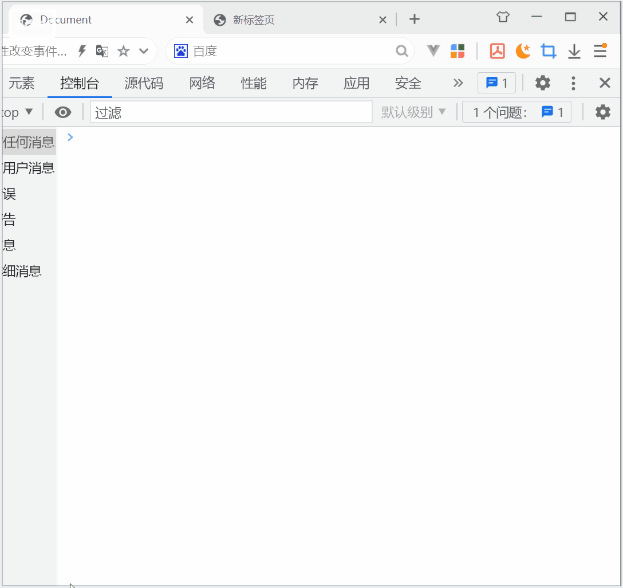Open the Vue devtools extension icon
The height and width of the screenshot is (588, 623).
(x=432, y=51)
